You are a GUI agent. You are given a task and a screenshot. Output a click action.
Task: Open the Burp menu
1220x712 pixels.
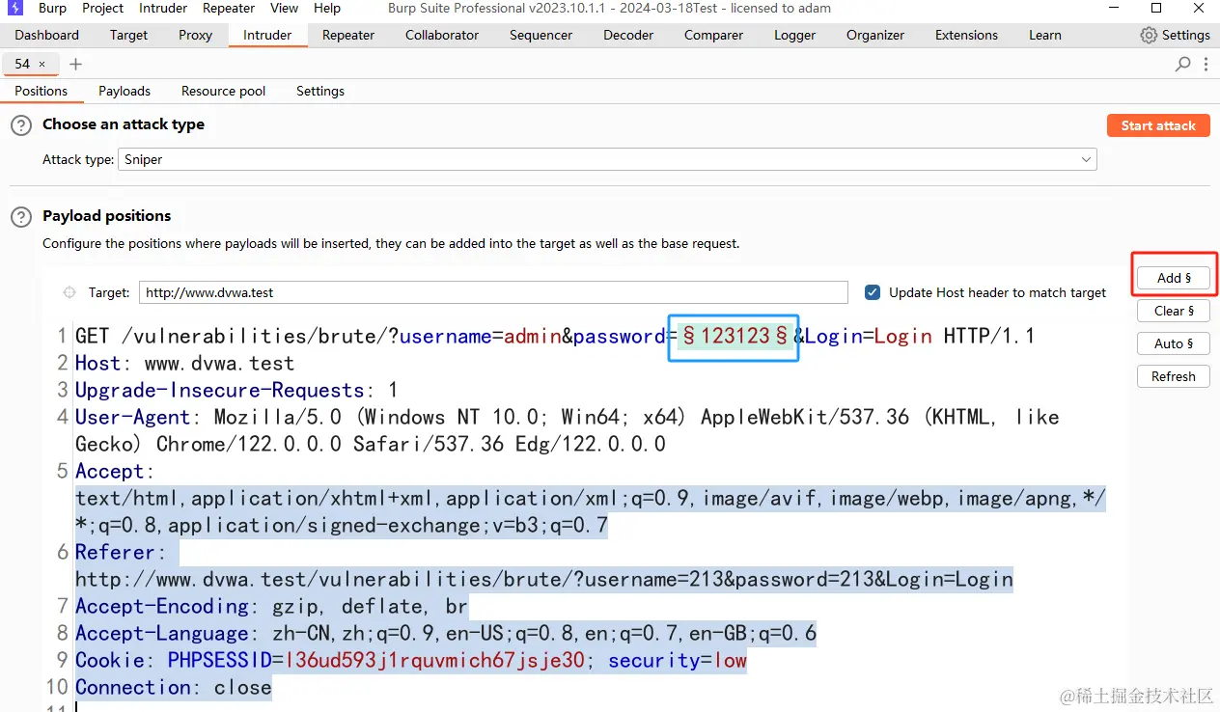coord(53,8)
